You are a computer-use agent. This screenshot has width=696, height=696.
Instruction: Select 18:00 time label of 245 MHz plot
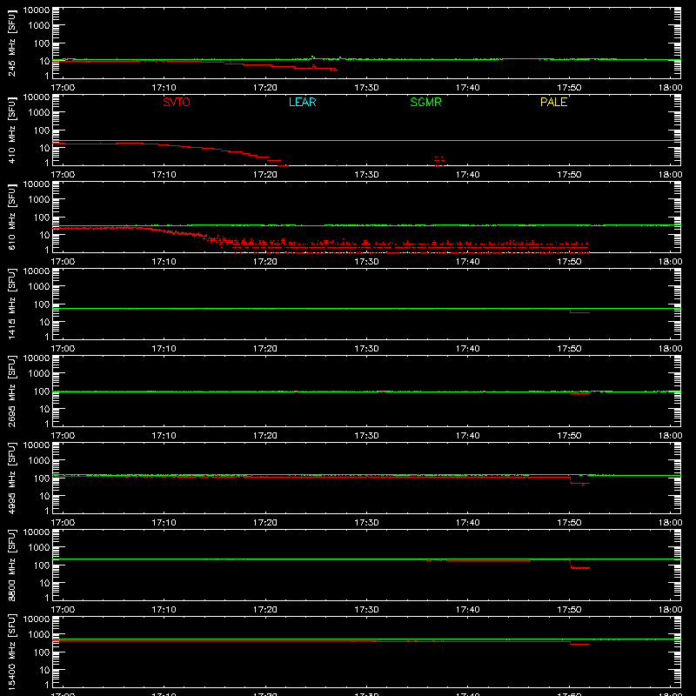click(x=670, y=88)
